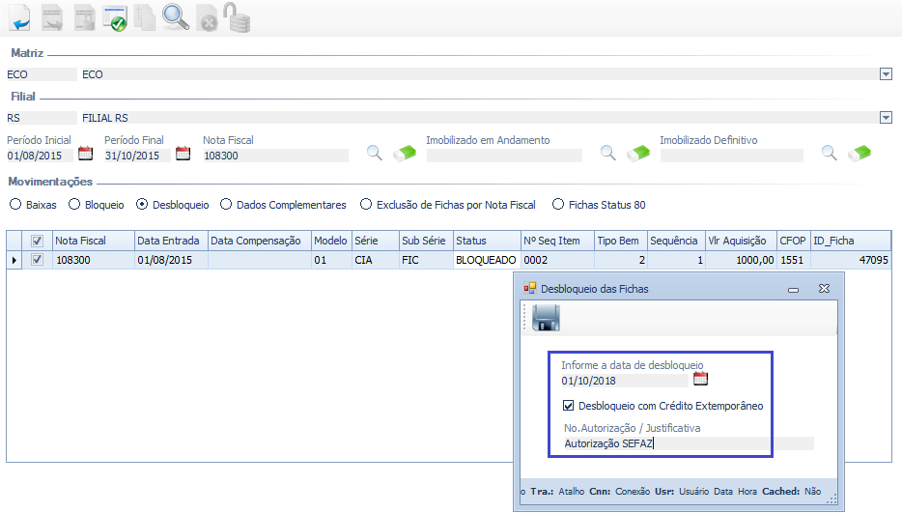Click the greyed copy documents toolbar icon

click(x=145, y=17)
